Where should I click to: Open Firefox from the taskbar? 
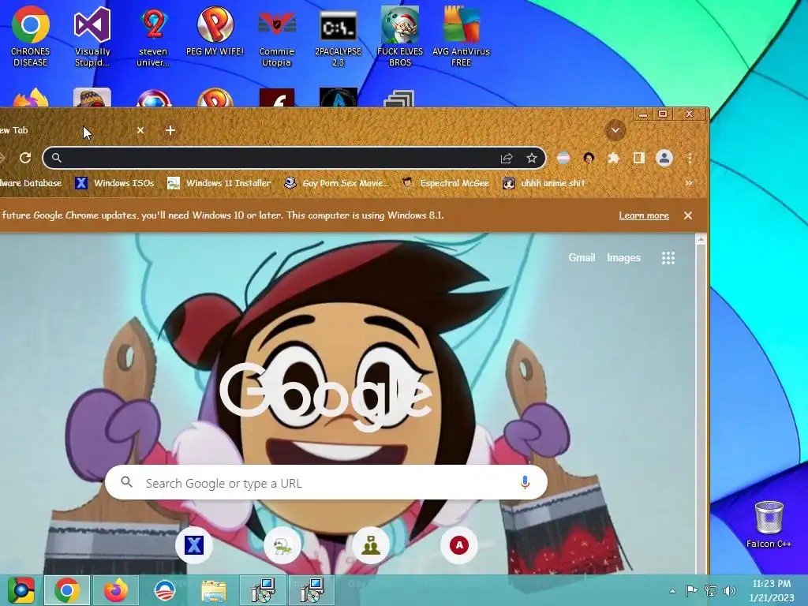[x=115, y=590]
